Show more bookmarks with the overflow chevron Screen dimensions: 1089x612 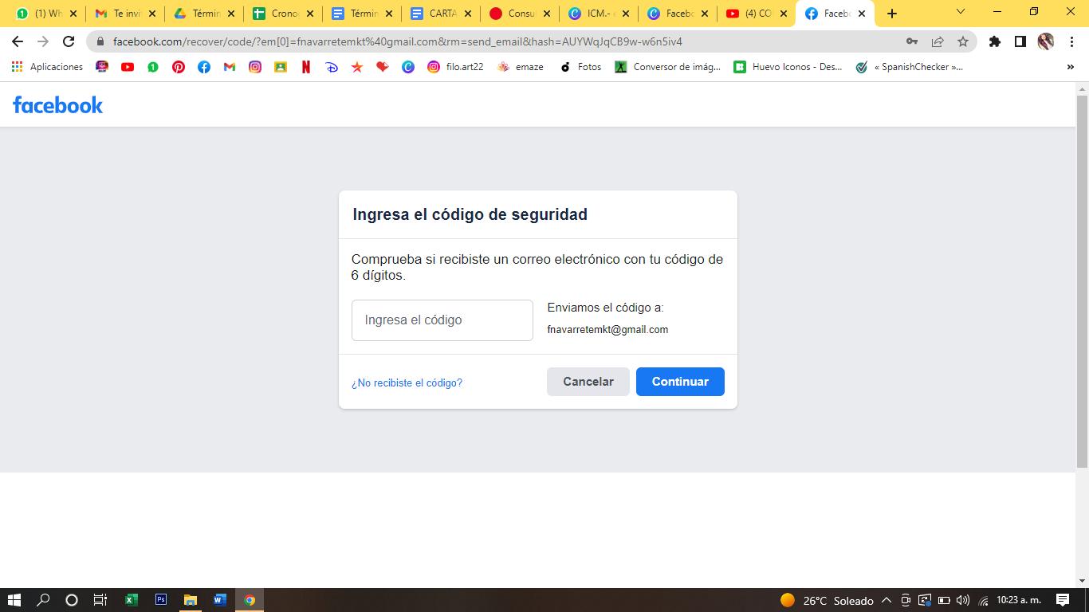pos(1070,67)
